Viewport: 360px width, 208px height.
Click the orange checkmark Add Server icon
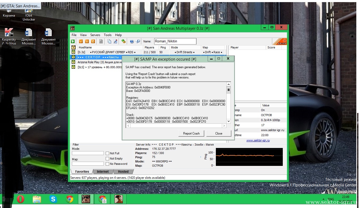(x=81, y=41)
